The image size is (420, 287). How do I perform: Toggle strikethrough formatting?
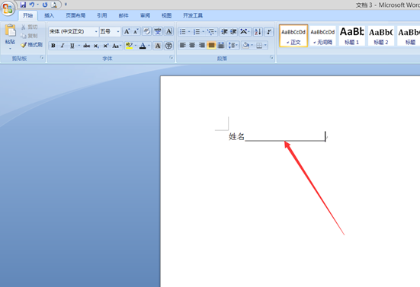[86, 46]
